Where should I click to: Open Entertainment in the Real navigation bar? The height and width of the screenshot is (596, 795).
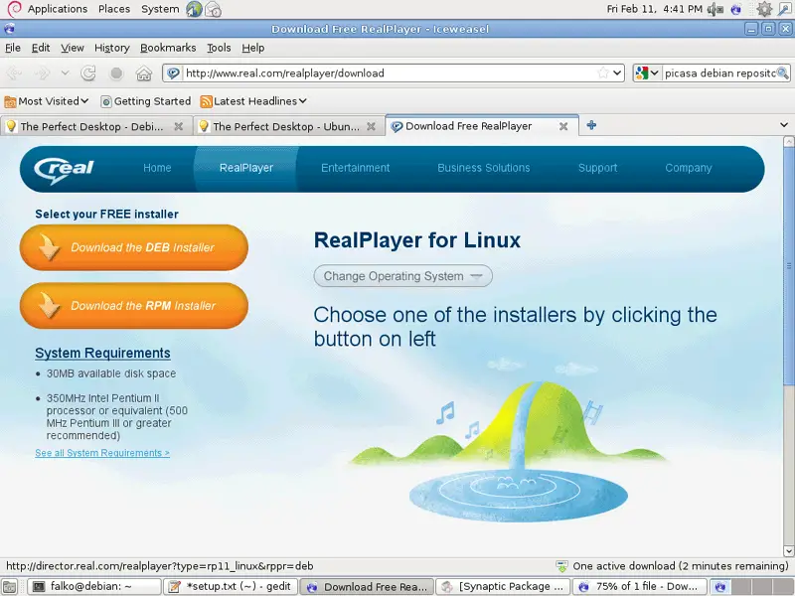[356, 168]
